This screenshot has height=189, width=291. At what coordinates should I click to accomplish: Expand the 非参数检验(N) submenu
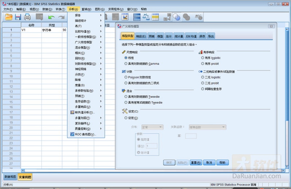86,91
